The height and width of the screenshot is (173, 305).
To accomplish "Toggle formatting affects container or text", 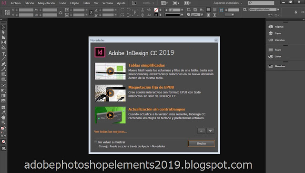I will (3, 136).
